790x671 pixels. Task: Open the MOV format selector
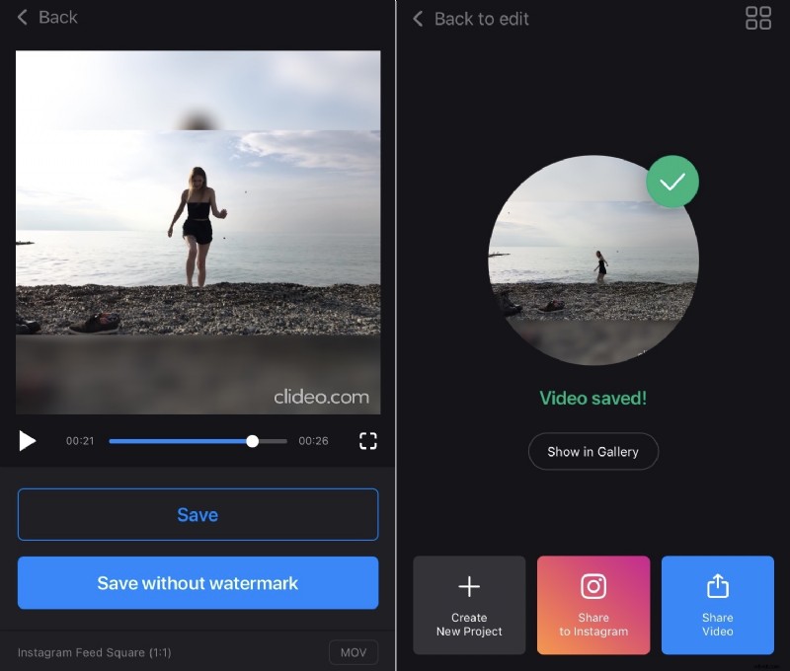pos(353,652)
